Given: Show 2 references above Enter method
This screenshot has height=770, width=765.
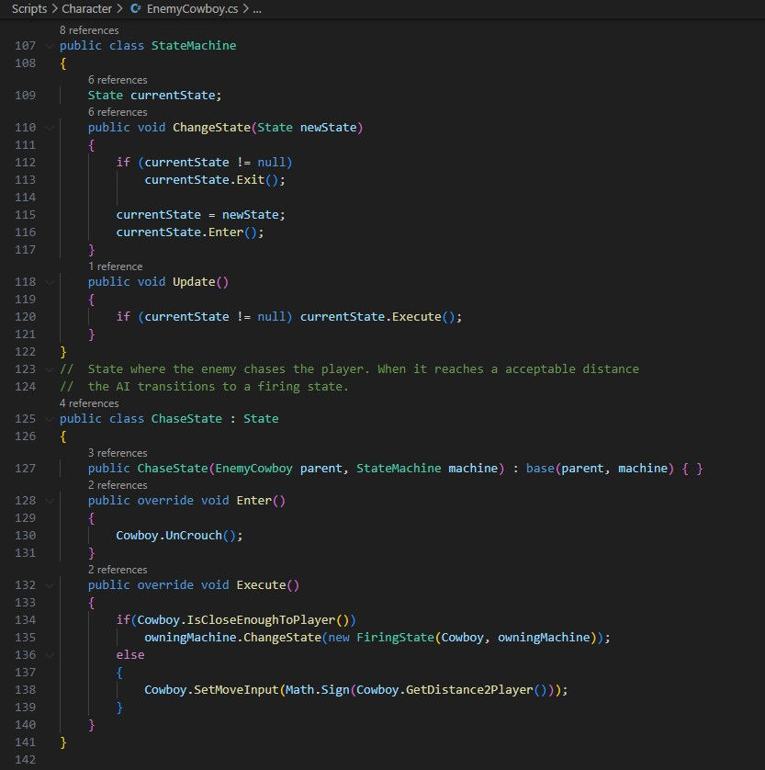Looking at the screenshot, I should click(x=118, y=486).
